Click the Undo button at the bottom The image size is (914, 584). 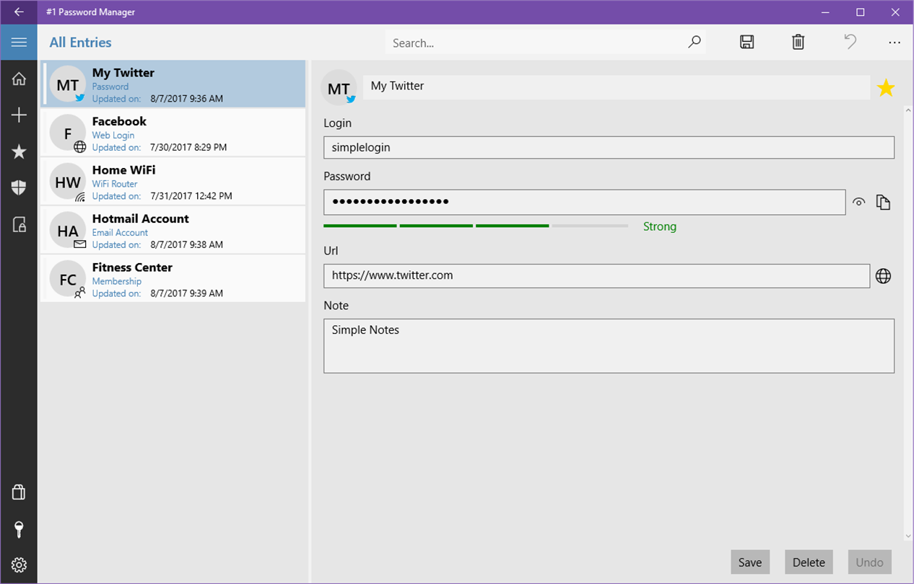[x=870, y=562]
